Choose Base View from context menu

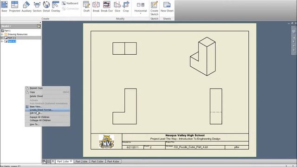pyautogui.click(x=47, y=107)
